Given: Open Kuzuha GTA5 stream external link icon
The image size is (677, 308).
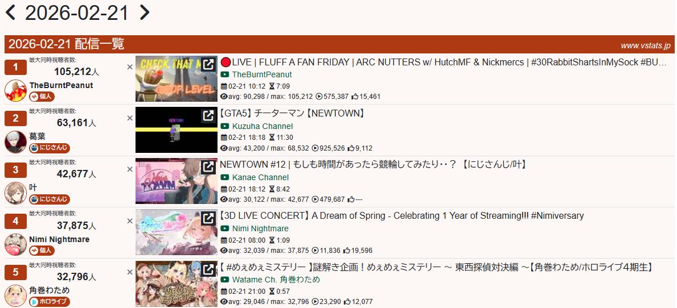Looking at the screenshot, I should tap(208, 115).
